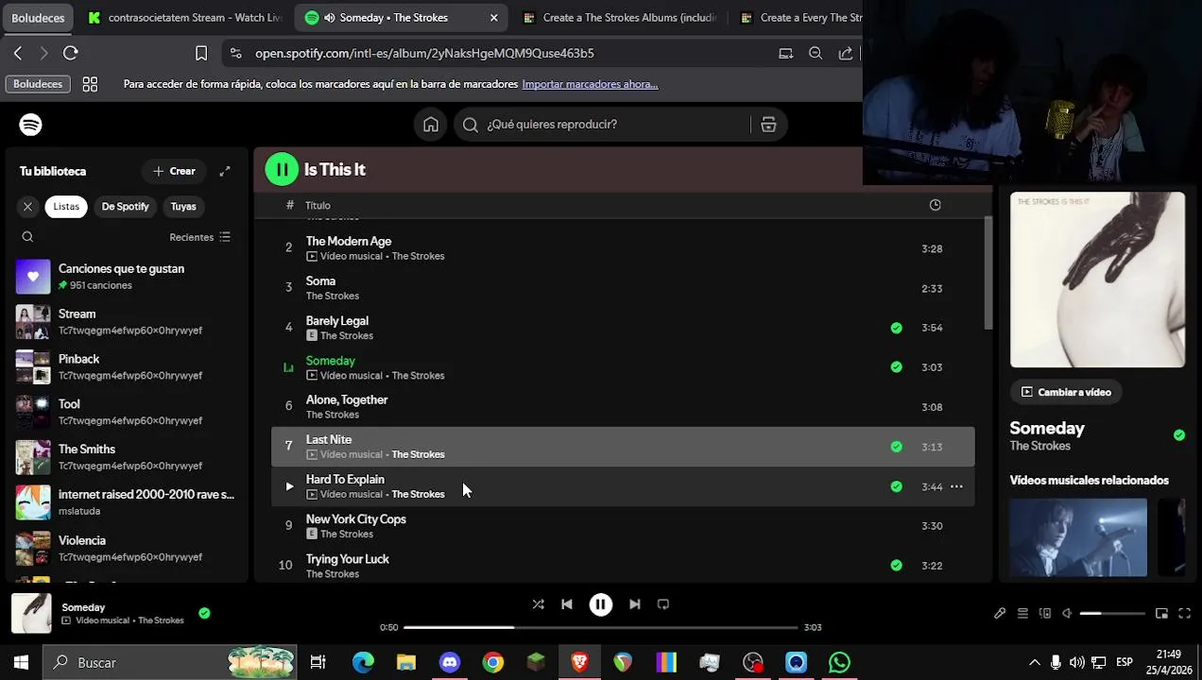Toggle saved checkmark on Trying Your Luck
This screenshot has height=680, width=1202.
[x=896, y=566]
